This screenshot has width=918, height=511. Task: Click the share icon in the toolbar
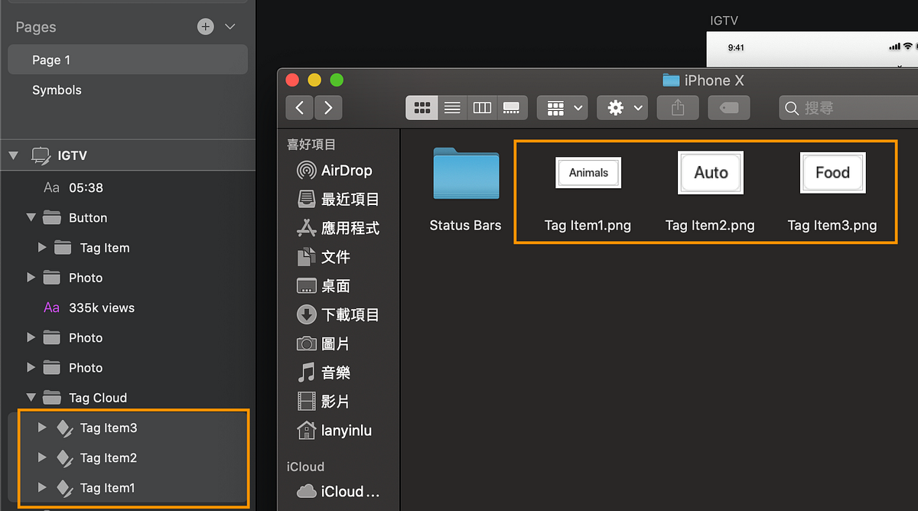(677, 107)
